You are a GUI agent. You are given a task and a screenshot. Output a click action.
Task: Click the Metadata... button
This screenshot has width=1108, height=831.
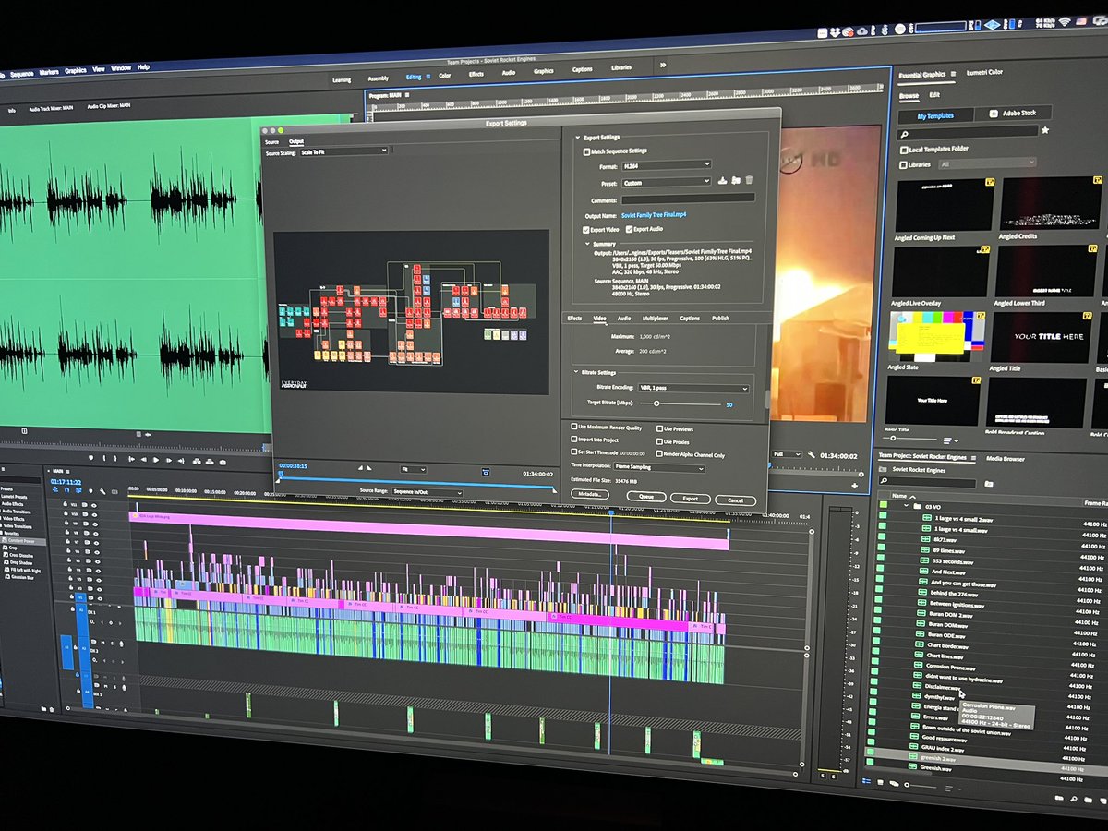(589, 495)
